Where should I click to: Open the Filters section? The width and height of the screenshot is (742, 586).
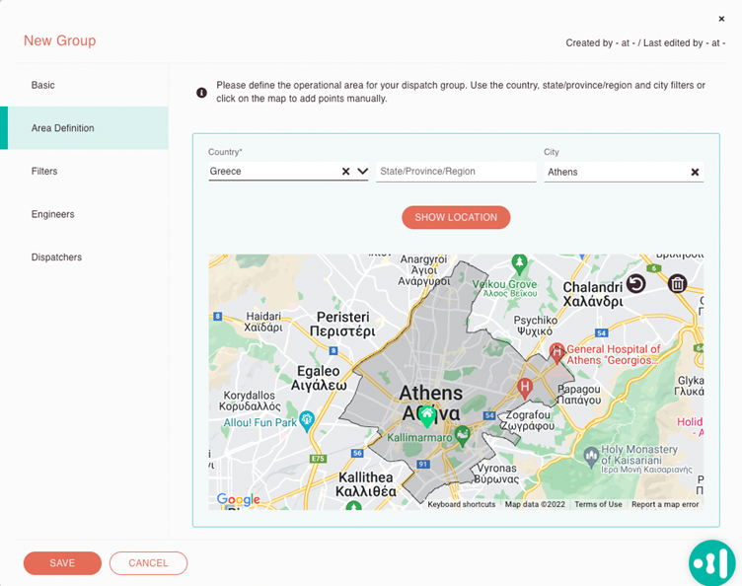pos(44,172)
